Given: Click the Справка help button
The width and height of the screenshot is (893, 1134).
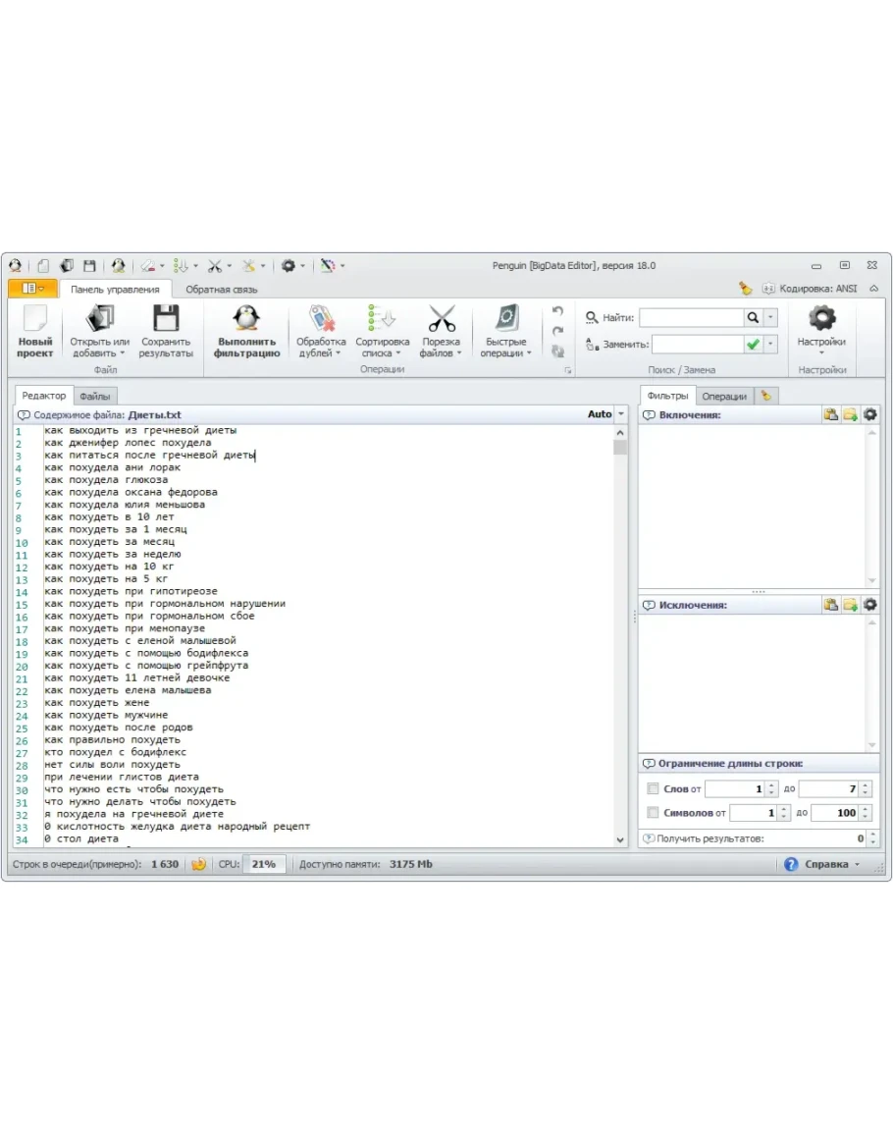Looking at the screenshot, I should tap(820, 865).
